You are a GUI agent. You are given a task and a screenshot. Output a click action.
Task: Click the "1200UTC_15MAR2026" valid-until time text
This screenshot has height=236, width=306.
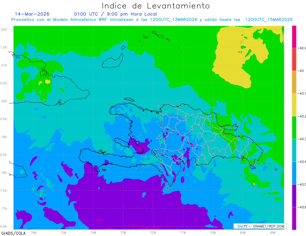click(x=269, y=20)
